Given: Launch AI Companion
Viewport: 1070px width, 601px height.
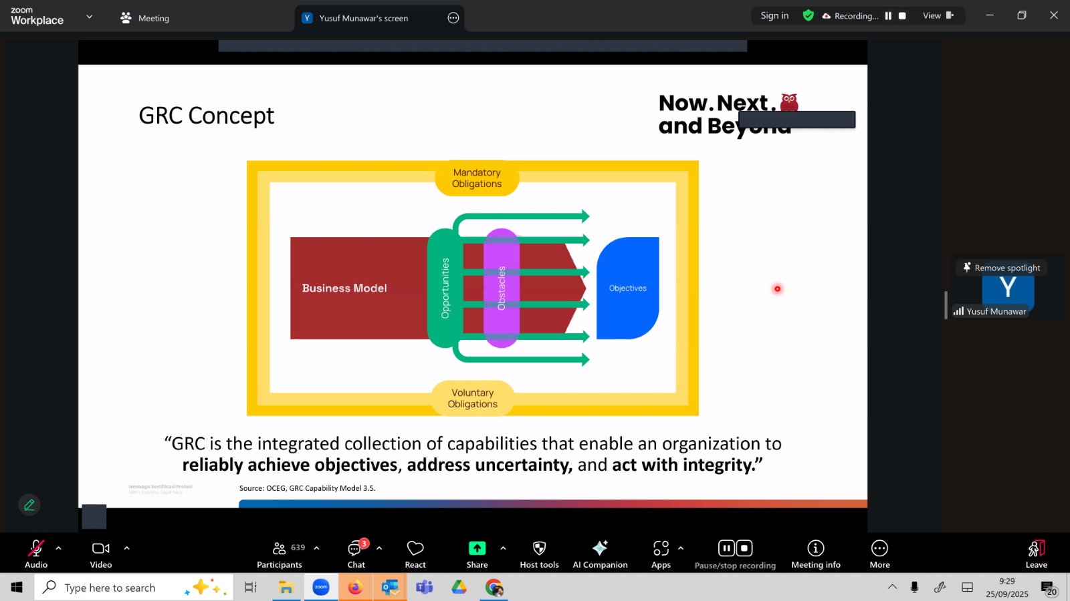Looking at the screenshot, I should coord(600,553).
